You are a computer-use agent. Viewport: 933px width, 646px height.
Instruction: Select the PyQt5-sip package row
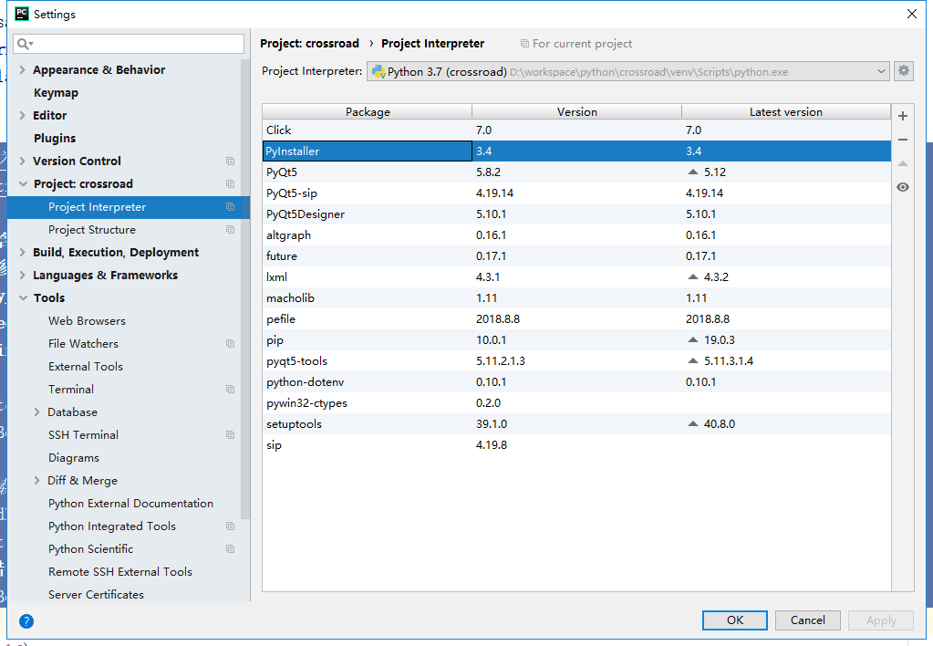click(576, 193)
